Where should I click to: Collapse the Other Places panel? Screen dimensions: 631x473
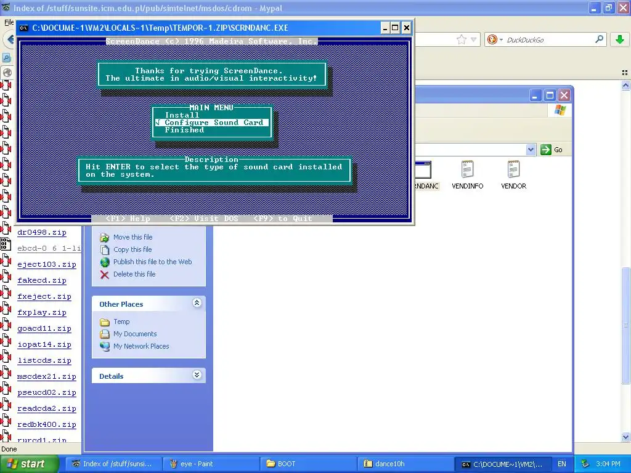point(197,303)
